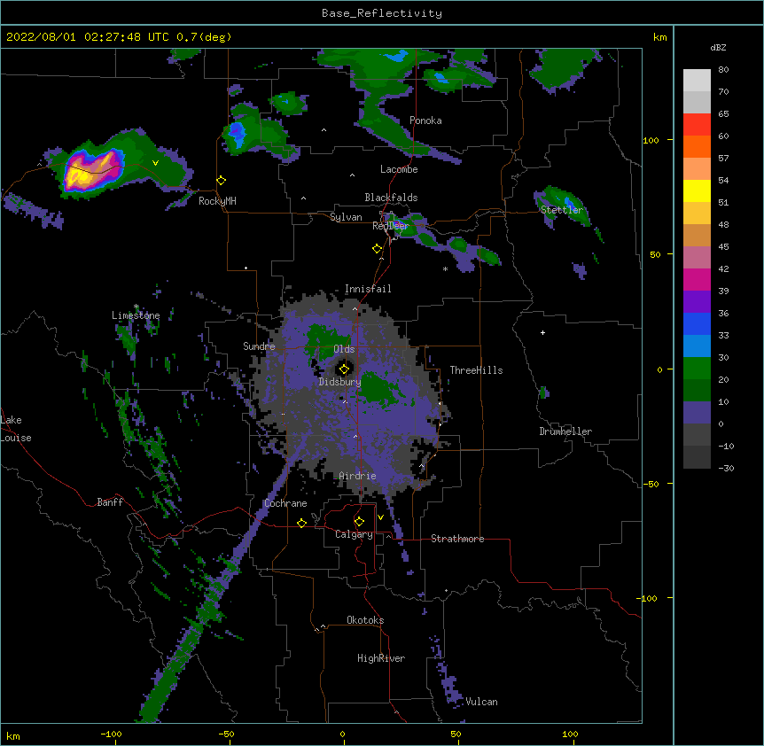Select the orange 60-57 dBZ legend swatch

coord(697,146)
